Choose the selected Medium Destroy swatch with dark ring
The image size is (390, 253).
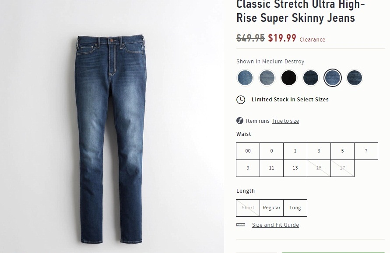click(x=333, y=78)
